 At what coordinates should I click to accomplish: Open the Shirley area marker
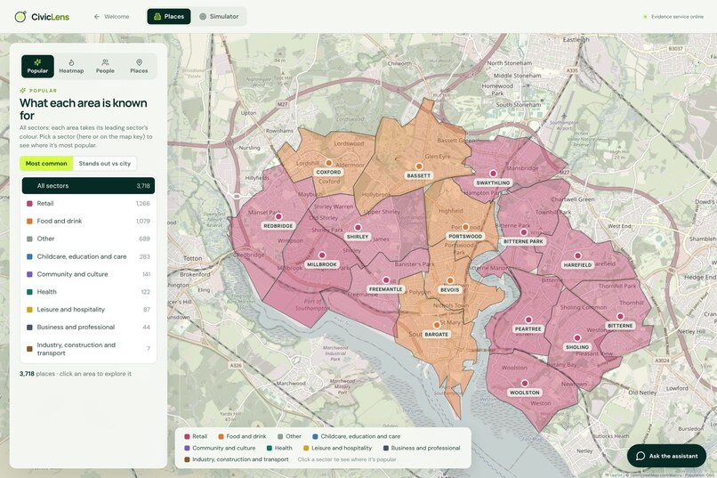coord(358,227)
